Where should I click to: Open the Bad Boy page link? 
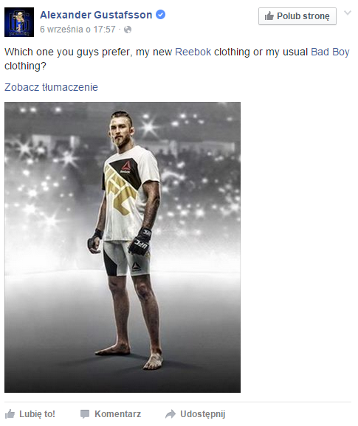pyautogui.click(x=330, y=52)
